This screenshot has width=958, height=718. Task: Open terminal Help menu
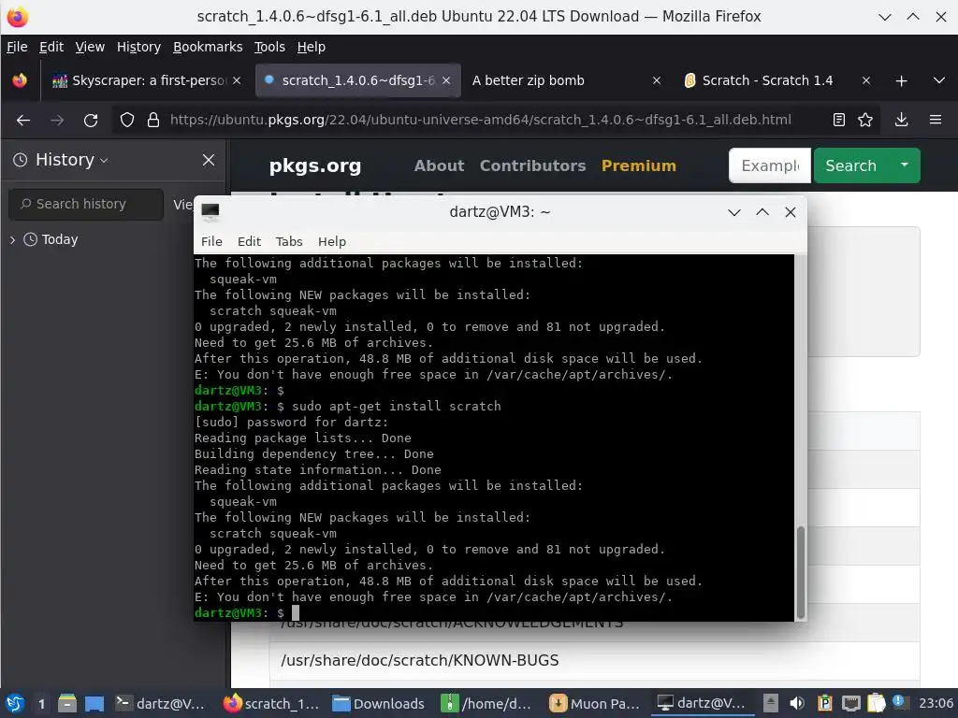(x=332, y=242)
